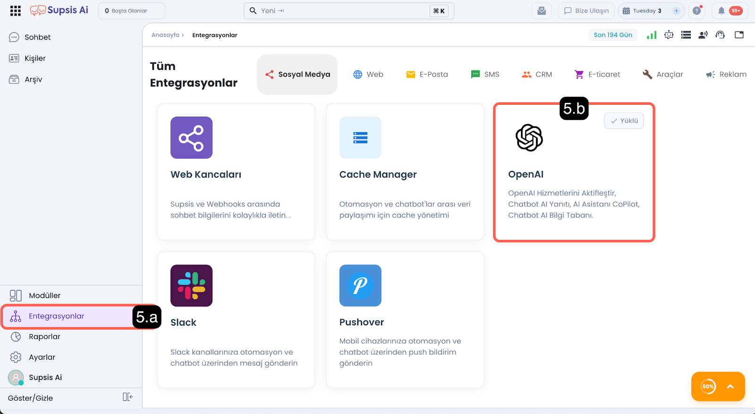Screen dimensions: 755x414
Task: Click the notification bell icon
Action: [721, 11]
